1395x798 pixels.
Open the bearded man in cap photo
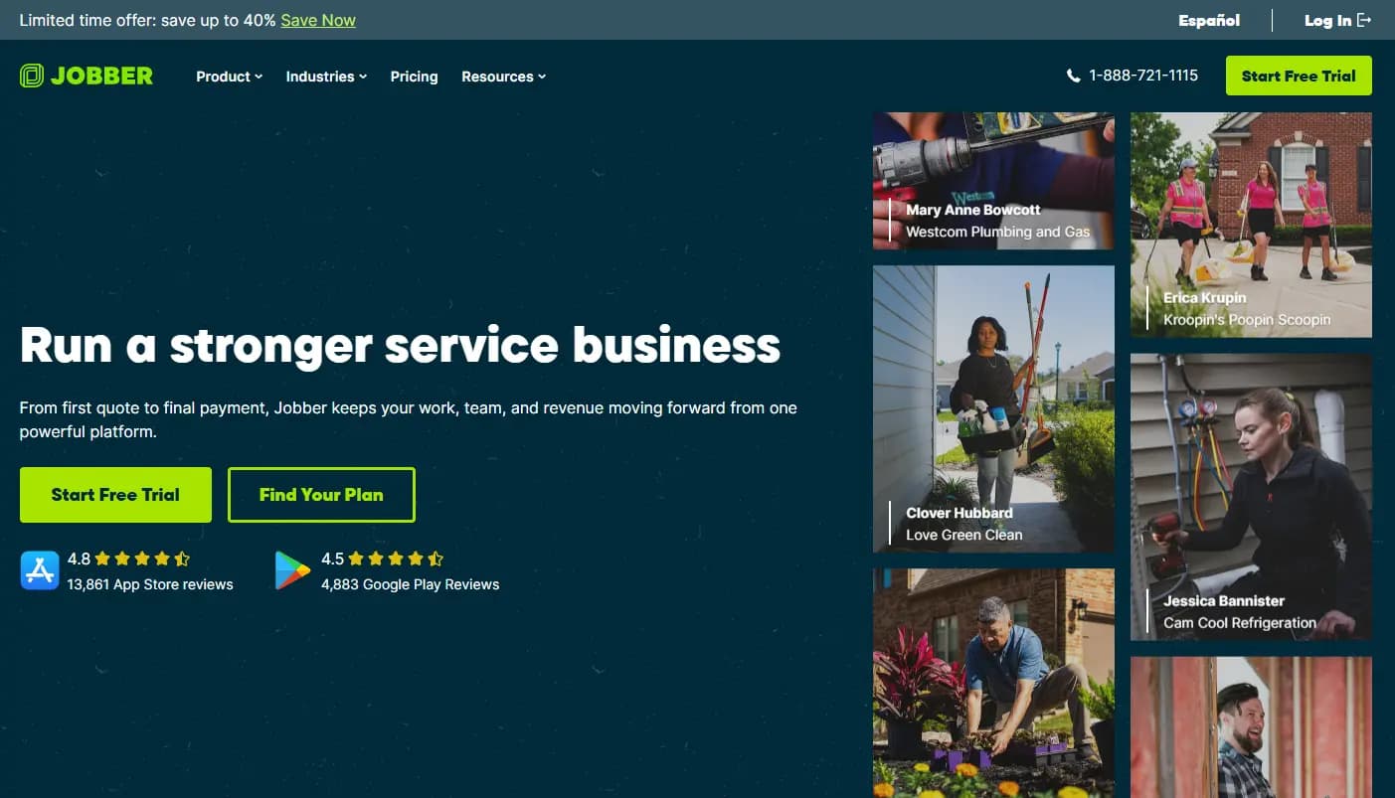pos(1251,727)
